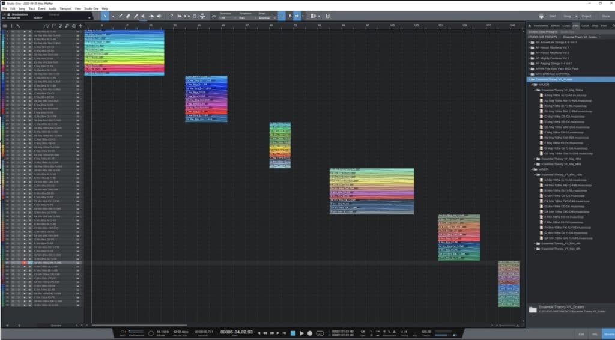This screenshot has height=340, width=615.
Task: Open the Audio menu
Action: coord(52,8)
